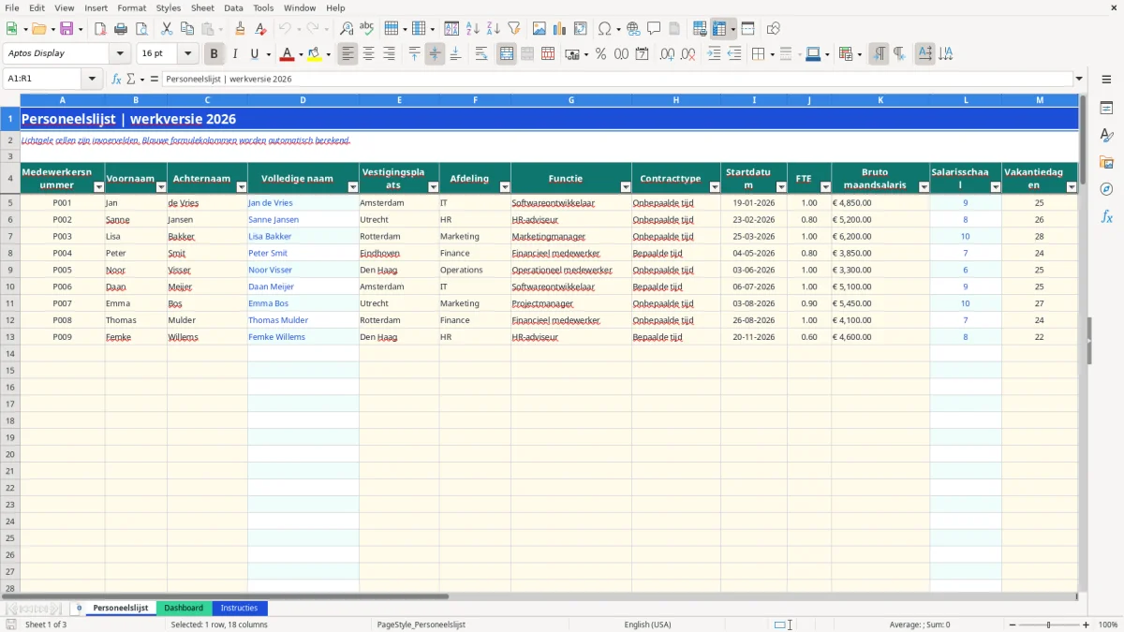This screenshot has width=1124, height=632.
Task: Toggle Align Right button
Action: (x=389, y=54)
